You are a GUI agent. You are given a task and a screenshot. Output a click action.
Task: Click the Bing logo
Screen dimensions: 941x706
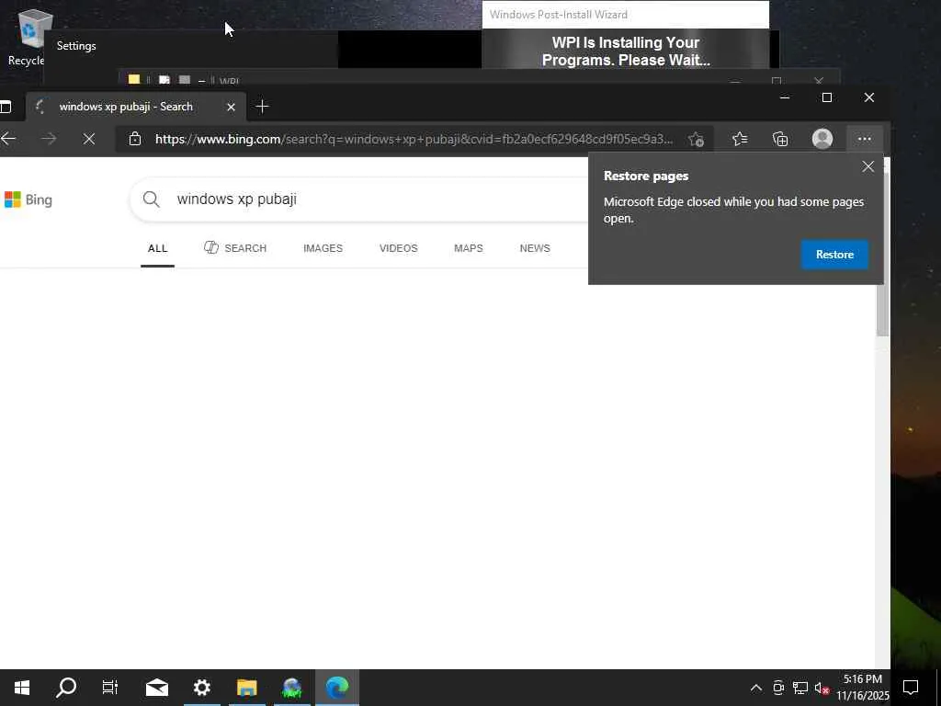point(28,199)
